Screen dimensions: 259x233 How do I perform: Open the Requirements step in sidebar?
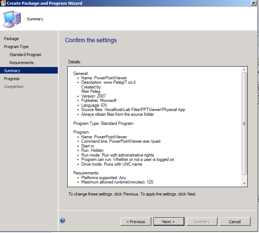coord(21,63)
